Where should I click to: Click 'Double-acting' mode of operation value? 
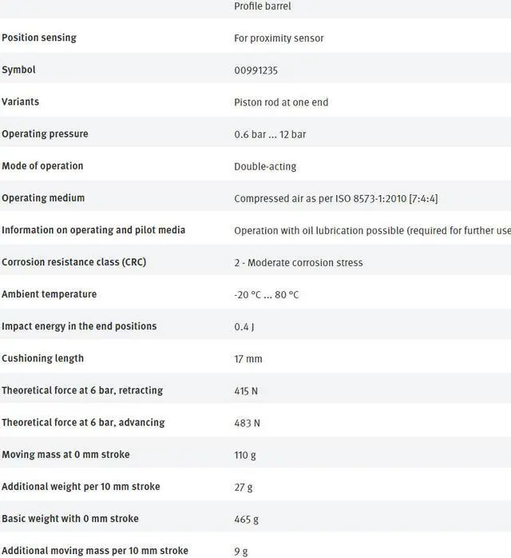265,166
